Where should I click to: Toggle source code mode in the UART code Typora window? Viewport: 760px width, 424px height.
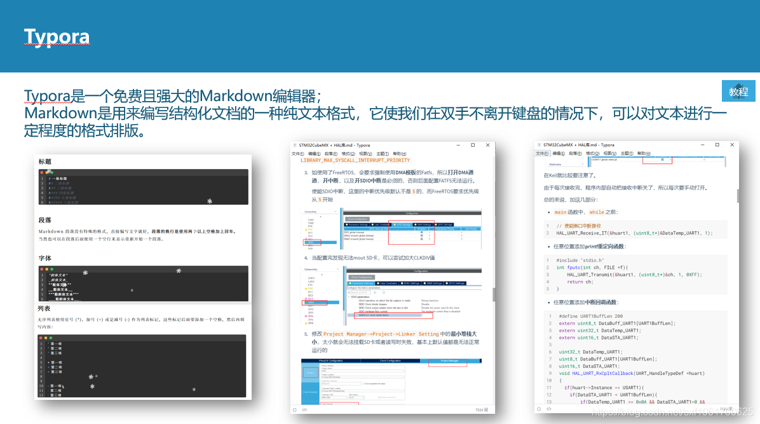(x=549, y=409)
